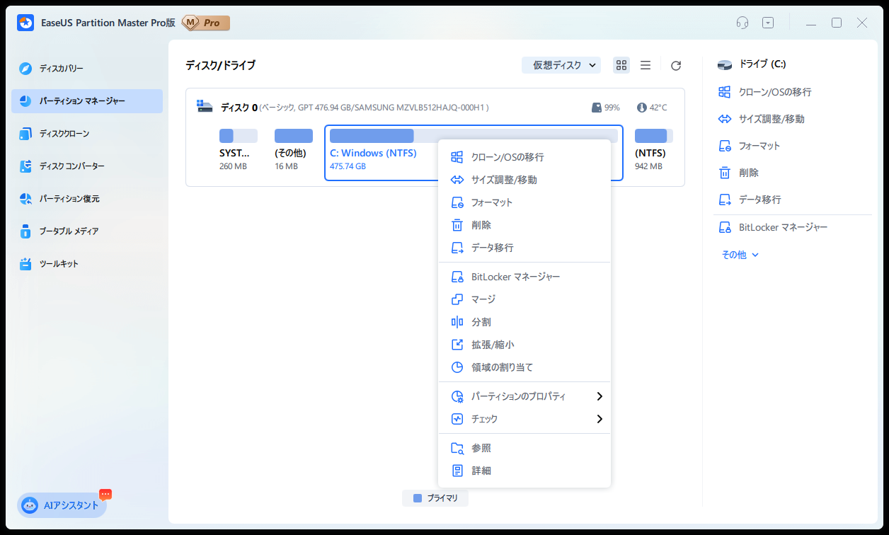Choose 分割 in the context menu
889x535 pixels.
[524, 322]
